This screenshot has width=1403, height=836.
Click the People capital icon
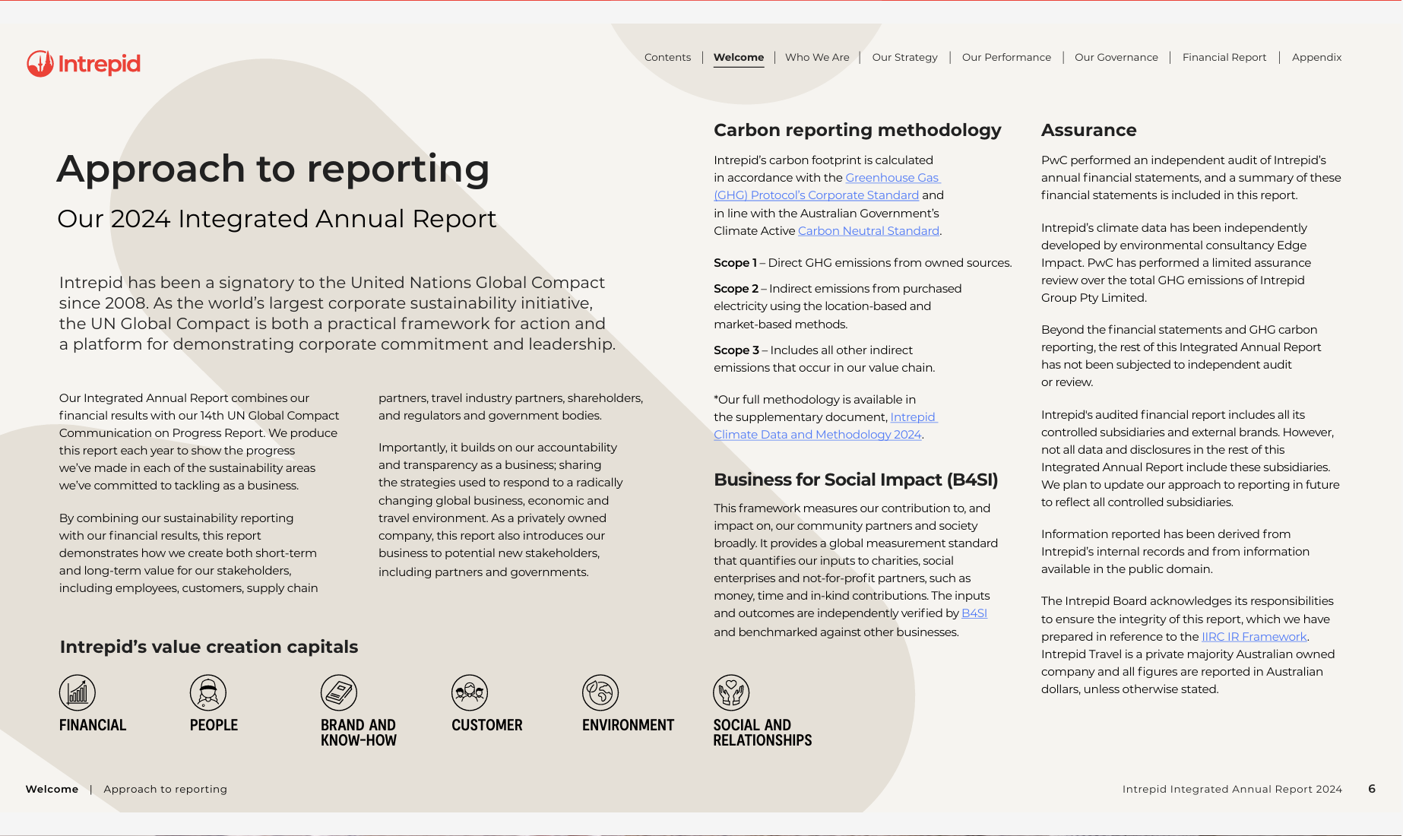208,692
